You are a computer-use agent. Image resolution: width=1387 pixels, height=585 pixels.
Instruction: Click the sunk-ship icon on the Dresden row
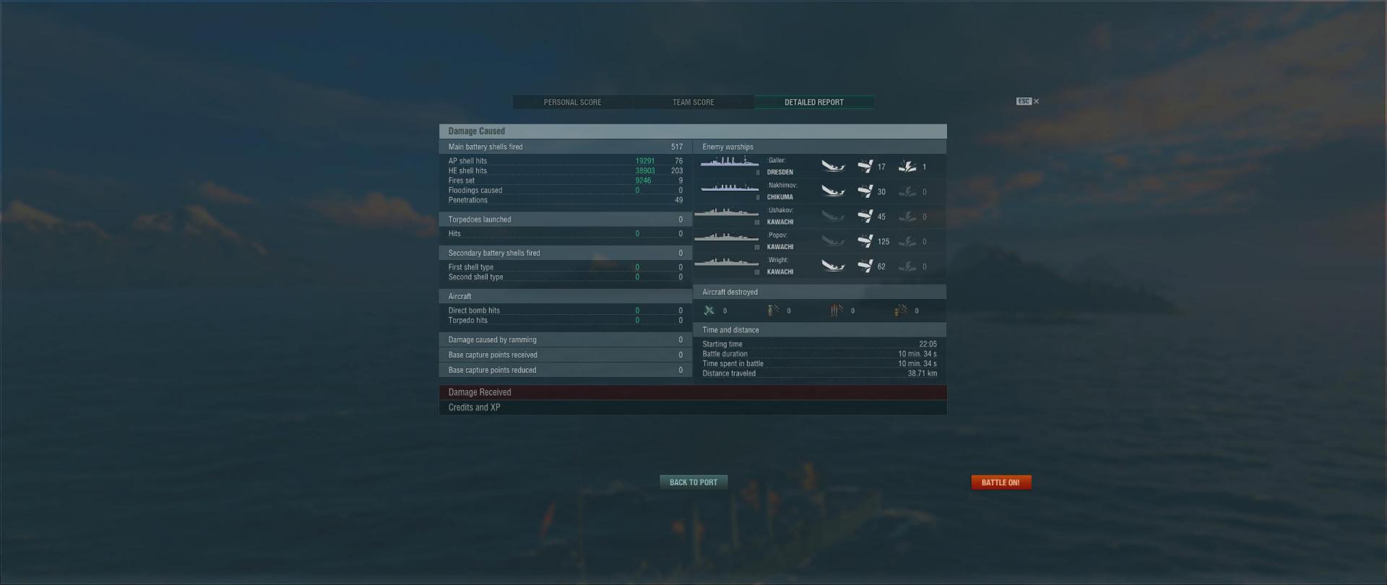click(x=833, y=167)
